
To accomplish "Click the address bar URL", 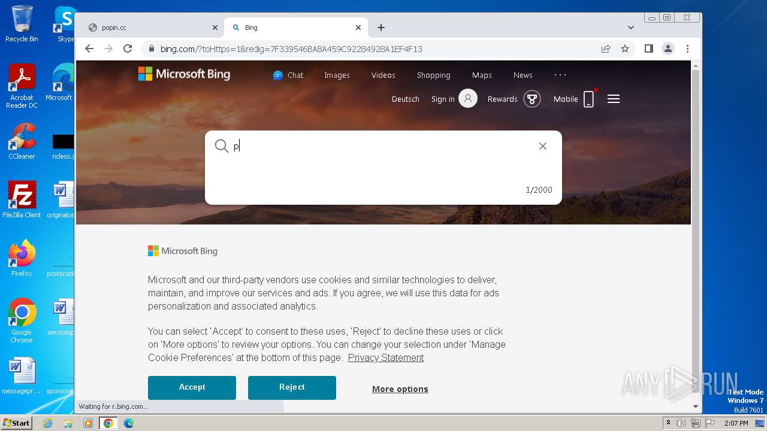I will click(x=291, y=49).
